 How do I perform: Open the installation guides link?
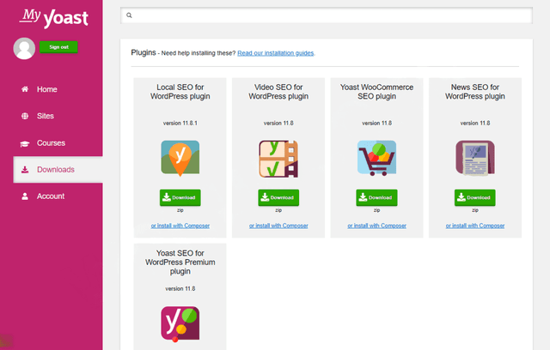[275, 53]
